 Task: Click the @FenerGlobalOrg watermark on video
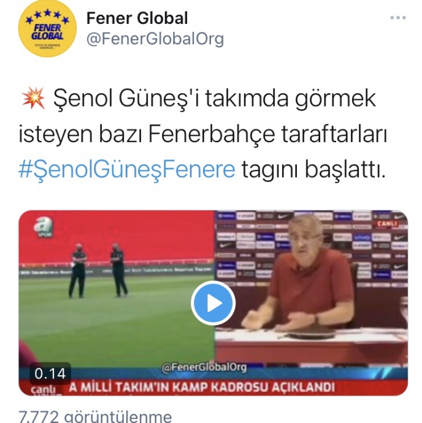pos(204,367)
